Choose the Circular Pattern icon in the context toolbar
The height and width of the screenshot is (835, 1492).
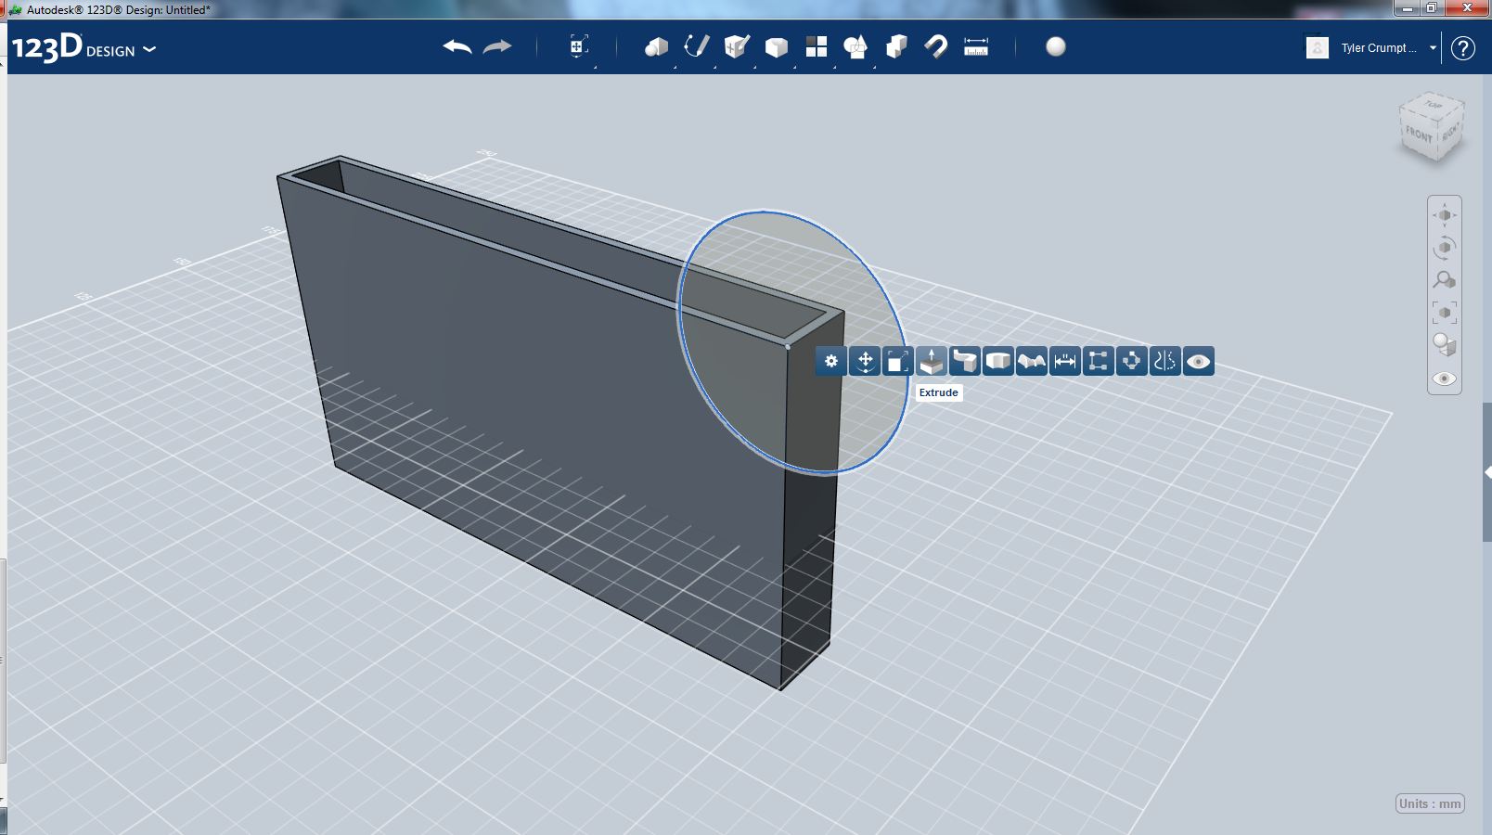(1132, 361)
